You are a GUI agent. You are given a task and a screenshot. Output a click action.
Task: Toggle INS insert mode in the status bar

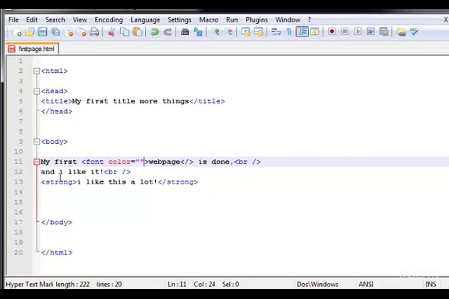431,284
